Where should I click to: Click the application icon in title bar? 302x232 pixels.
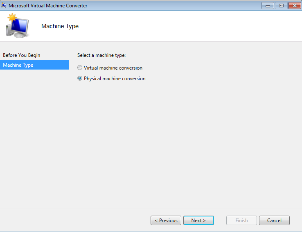[4, 5]
